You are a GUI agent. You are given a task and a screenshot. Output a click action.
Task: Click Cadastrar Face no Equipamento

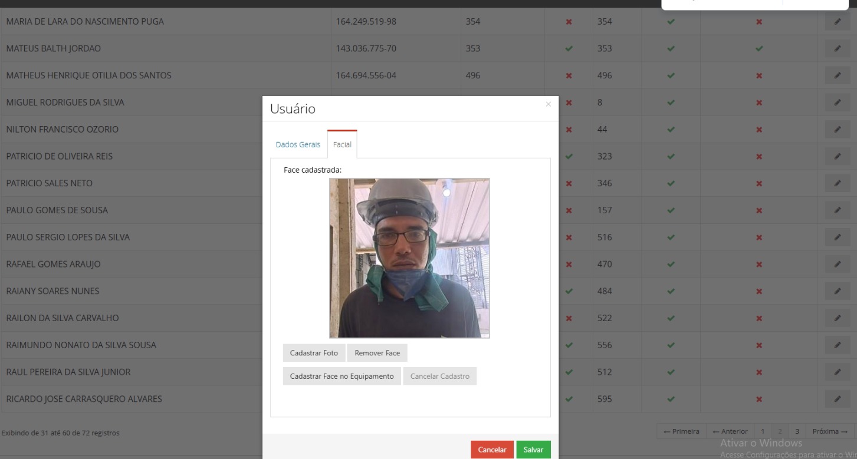coord(342,377)
